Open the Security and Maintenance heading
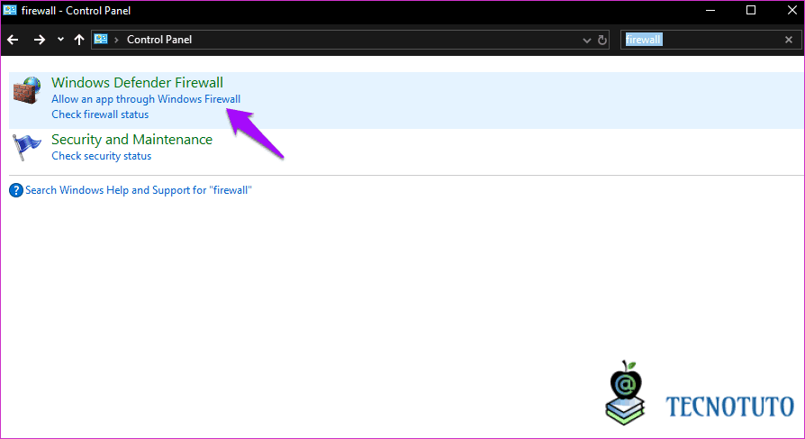Image resolution: width=805 pixels, height=439 pixels. pos(132,140)
